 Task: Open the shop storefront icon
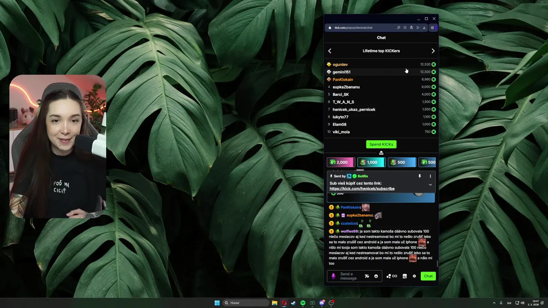pos(405,276)
